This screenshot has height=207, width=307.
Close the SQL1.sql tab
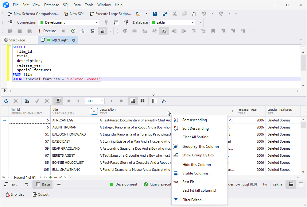tap(74, 40)
